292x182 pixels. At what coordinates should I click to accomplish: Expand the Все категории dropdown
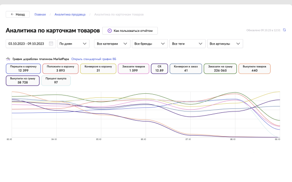tap(111, 44)
